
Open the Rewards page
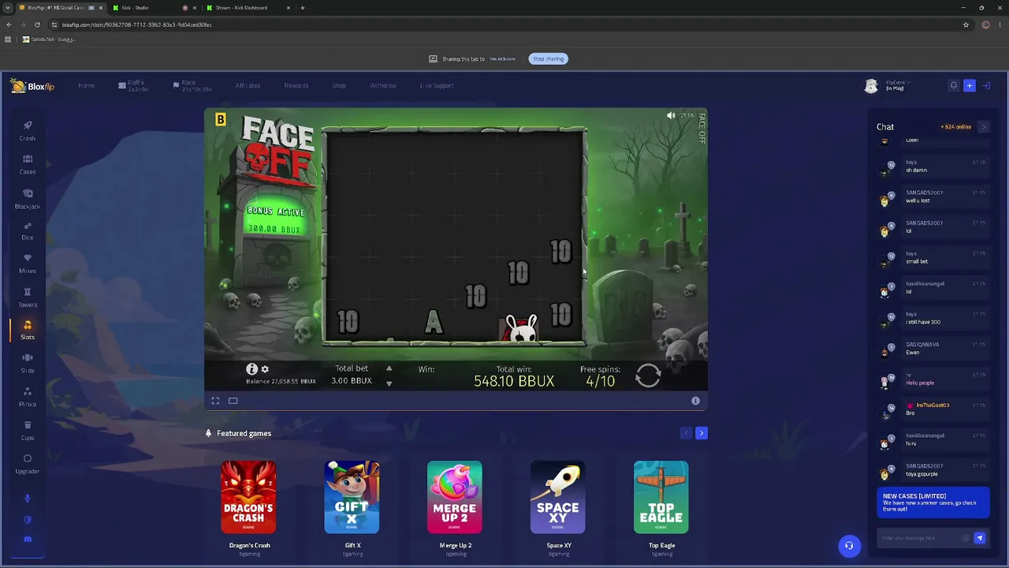[x=296, y=85]
